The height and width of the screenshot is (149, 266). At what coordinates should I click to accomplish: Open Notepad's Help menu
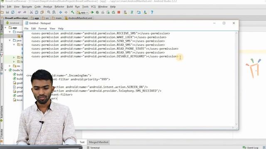pyautogui.click(x=61, y=29)
